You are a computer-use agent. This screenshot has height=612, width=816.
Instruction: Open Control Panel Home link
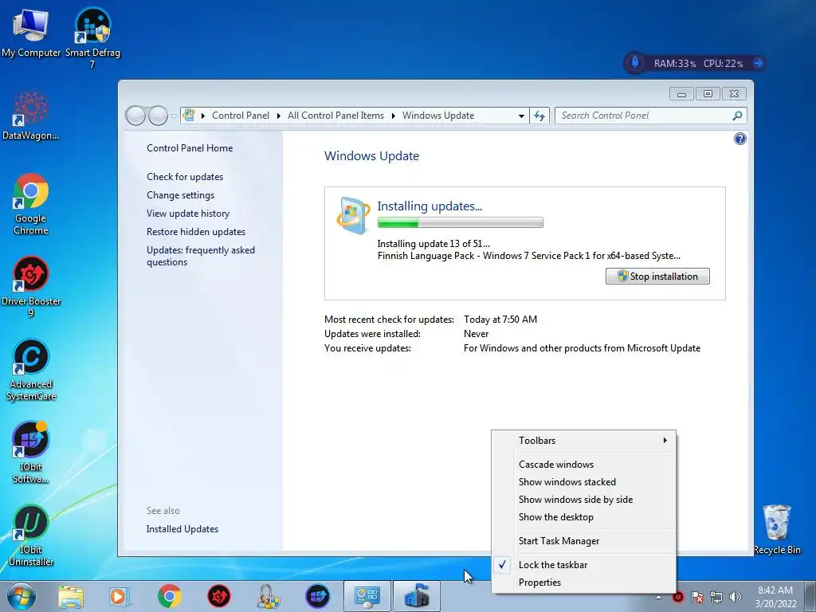pyautogui.click(x=190, y=147)
